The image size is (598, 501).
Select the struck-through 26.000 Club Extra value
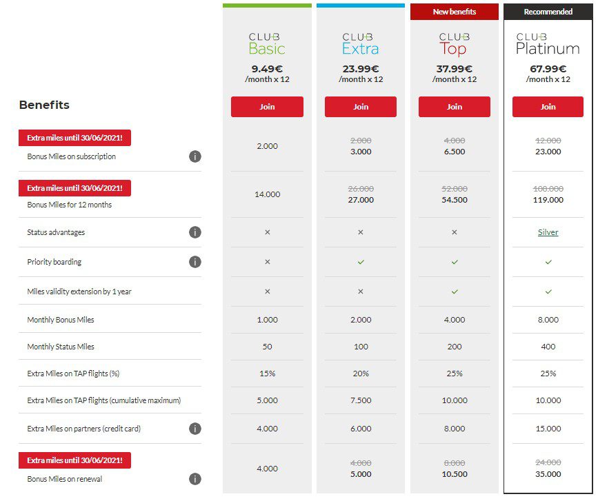coord(361,189)
